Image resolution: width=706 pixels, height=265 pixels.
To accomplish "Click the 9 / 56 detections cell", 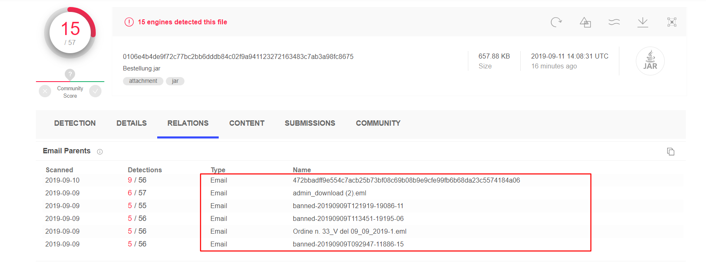I will pos(137,181).
